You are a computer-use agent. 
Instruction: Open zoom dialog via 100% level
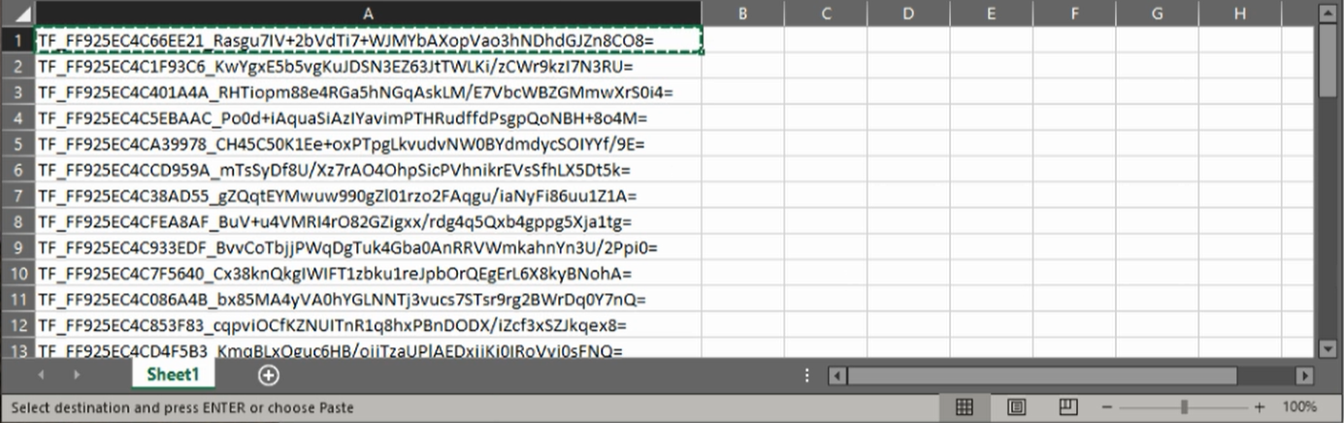pyautogui.click(x=1299, y=407)
